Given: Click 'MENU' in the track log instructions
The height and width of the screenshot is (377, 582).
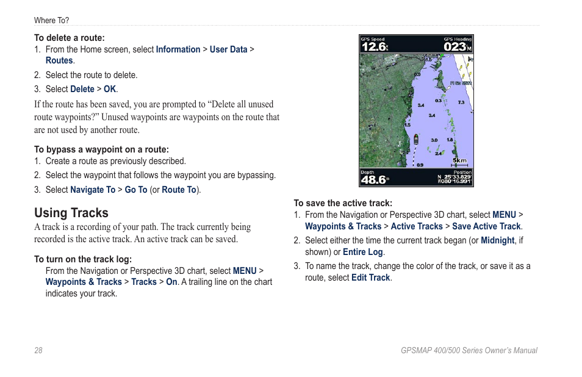Looking at the screenshot, I should pyautogui.click(x=245, y=270).
